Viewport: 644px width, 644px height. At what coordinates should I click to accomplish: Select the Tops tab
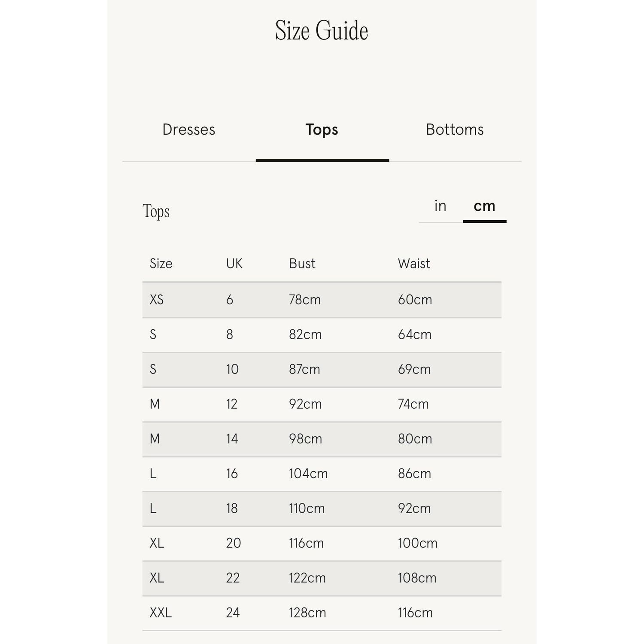coord(322,130)
